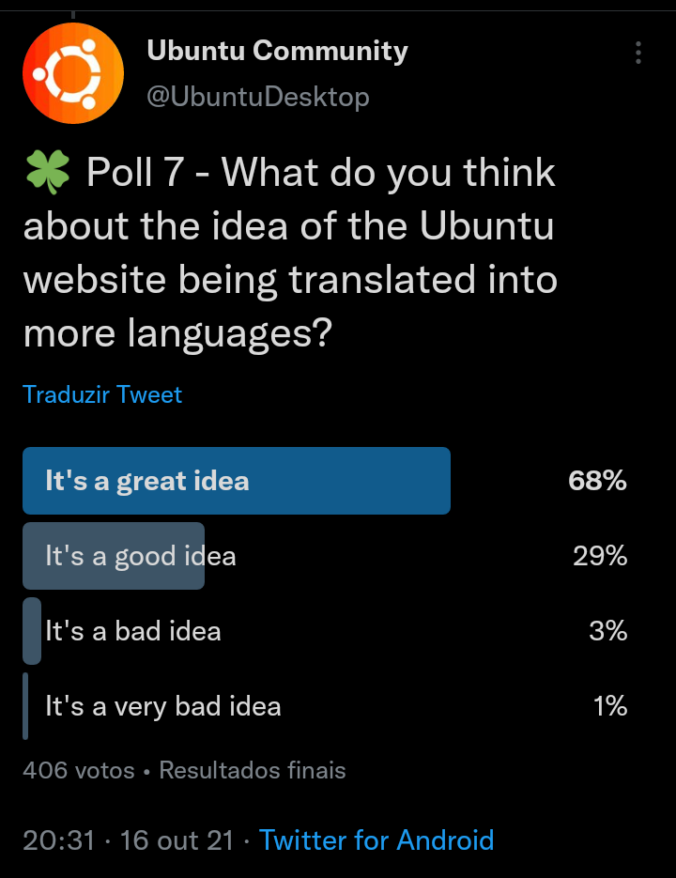
Task: Click the 'Resultados finais' label
Action: pyautogui.click(x=252, y=770)
